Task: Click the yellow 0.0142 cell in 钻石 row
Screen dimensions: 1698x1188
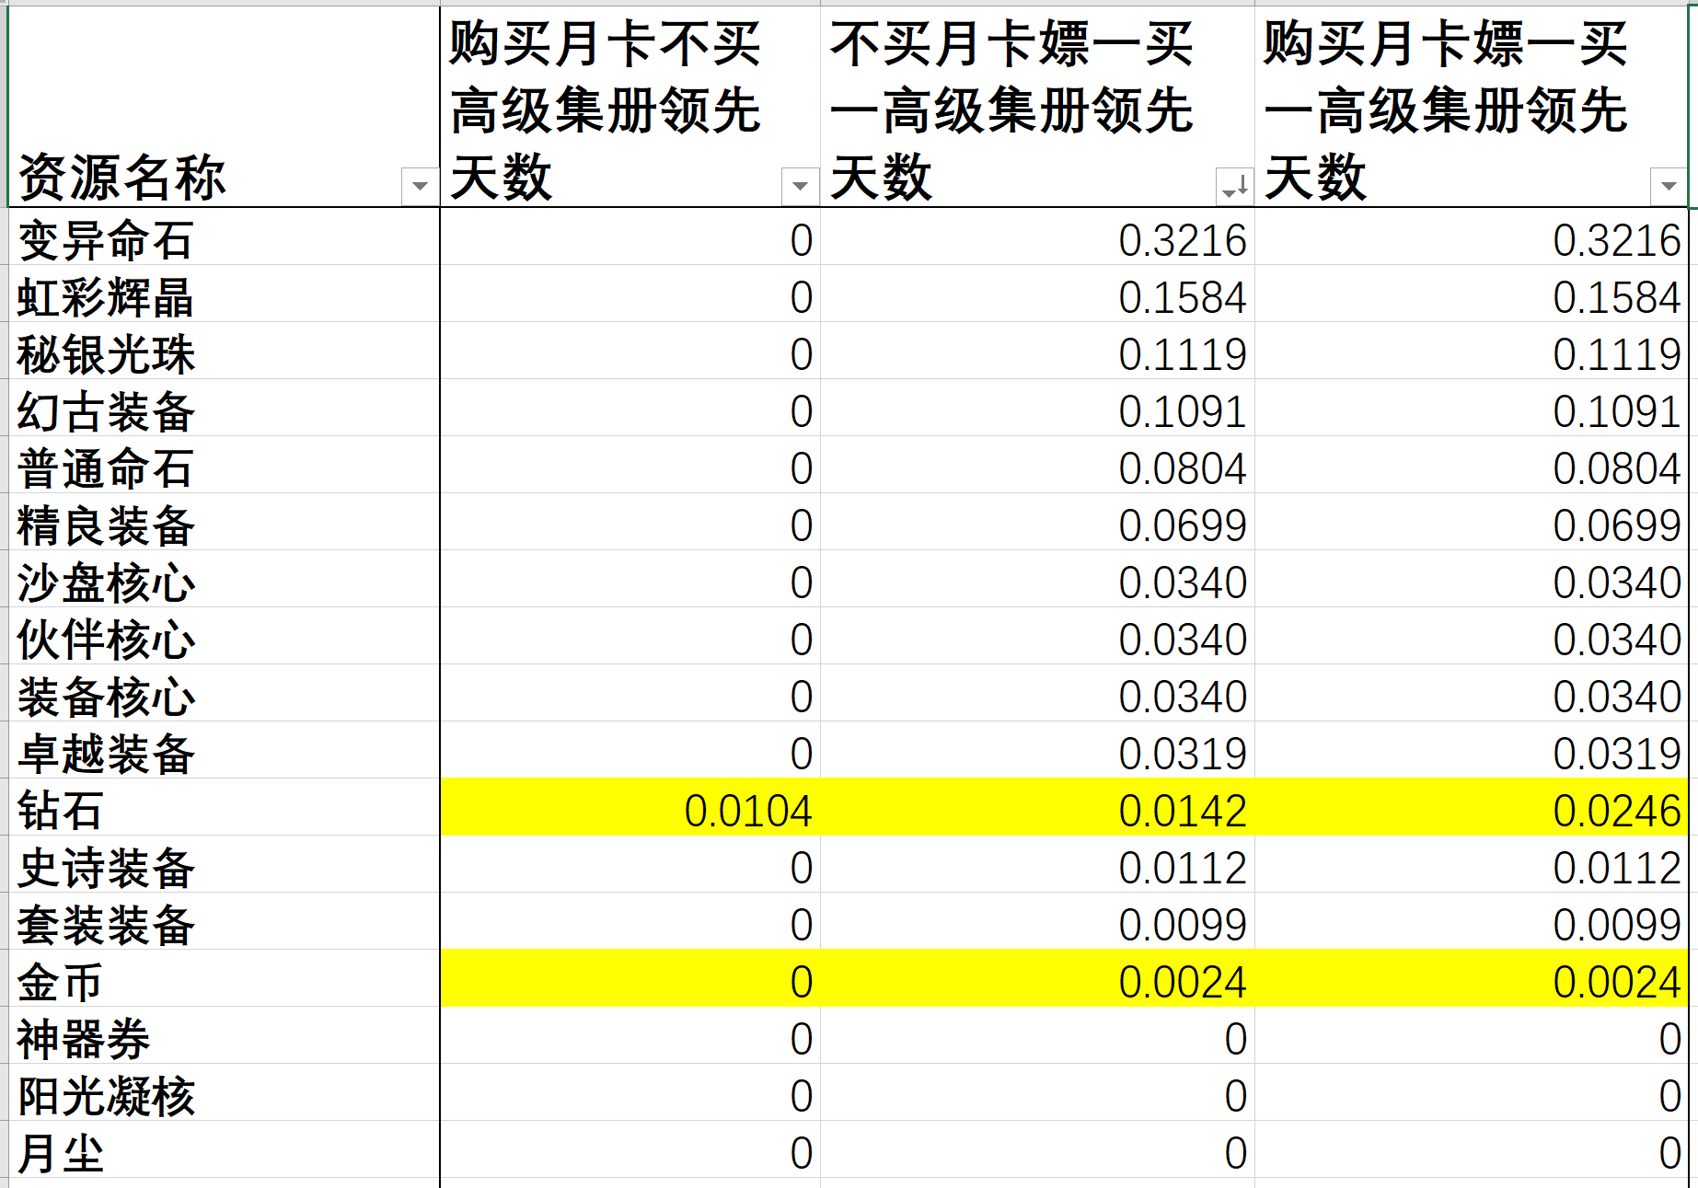Action: [1037, 808]
